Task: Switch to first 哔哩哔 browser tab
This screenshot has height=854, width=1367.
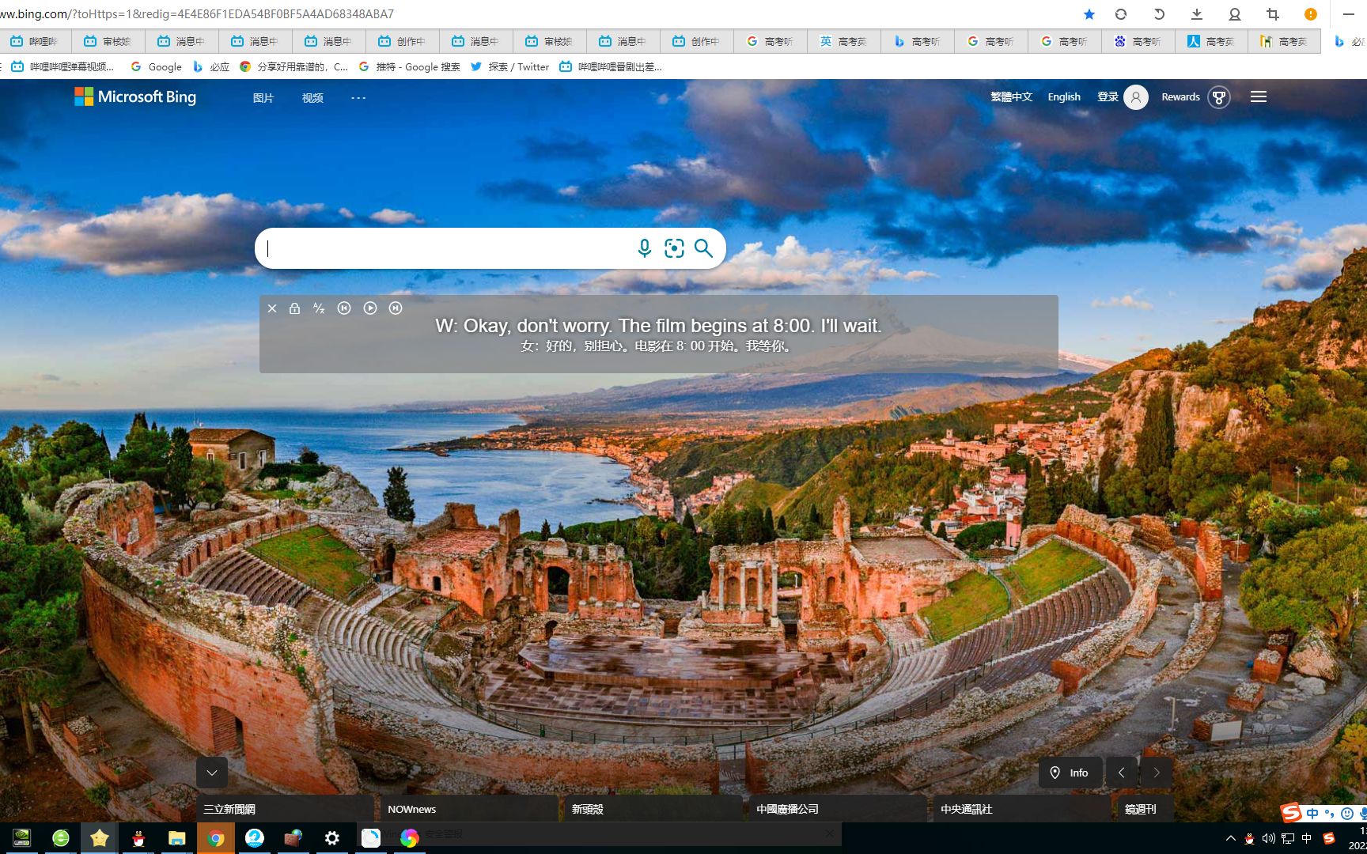Action: point(36,41)
